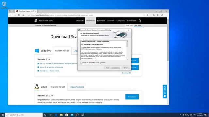
Task: Open the Favorites hub icon
Action: [x=153, y=15]
